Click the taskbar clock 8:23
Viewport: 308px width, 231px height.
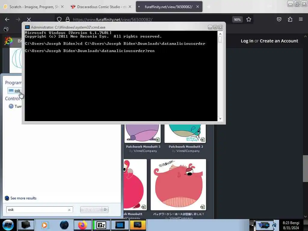291,225
